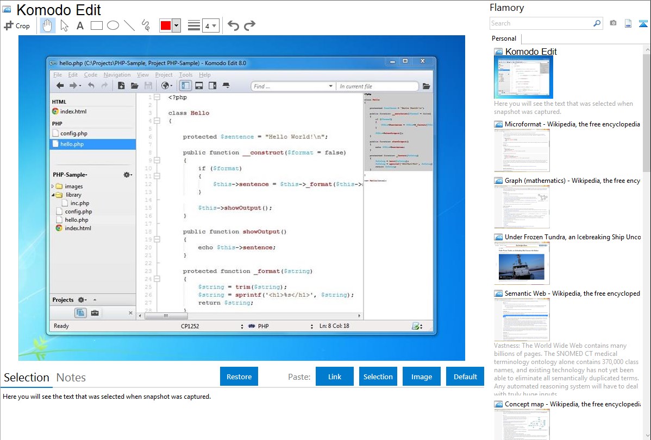
Task: Click the red color swatch
Action: (x=165, y=25)
